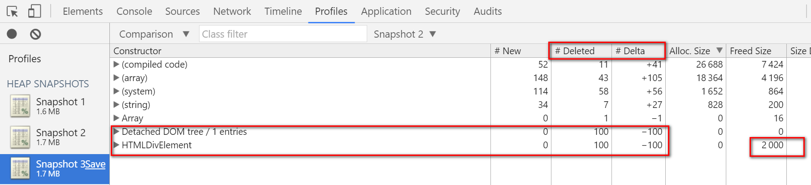Select the Snapshot 3 heap snapshot

point(55,169)
